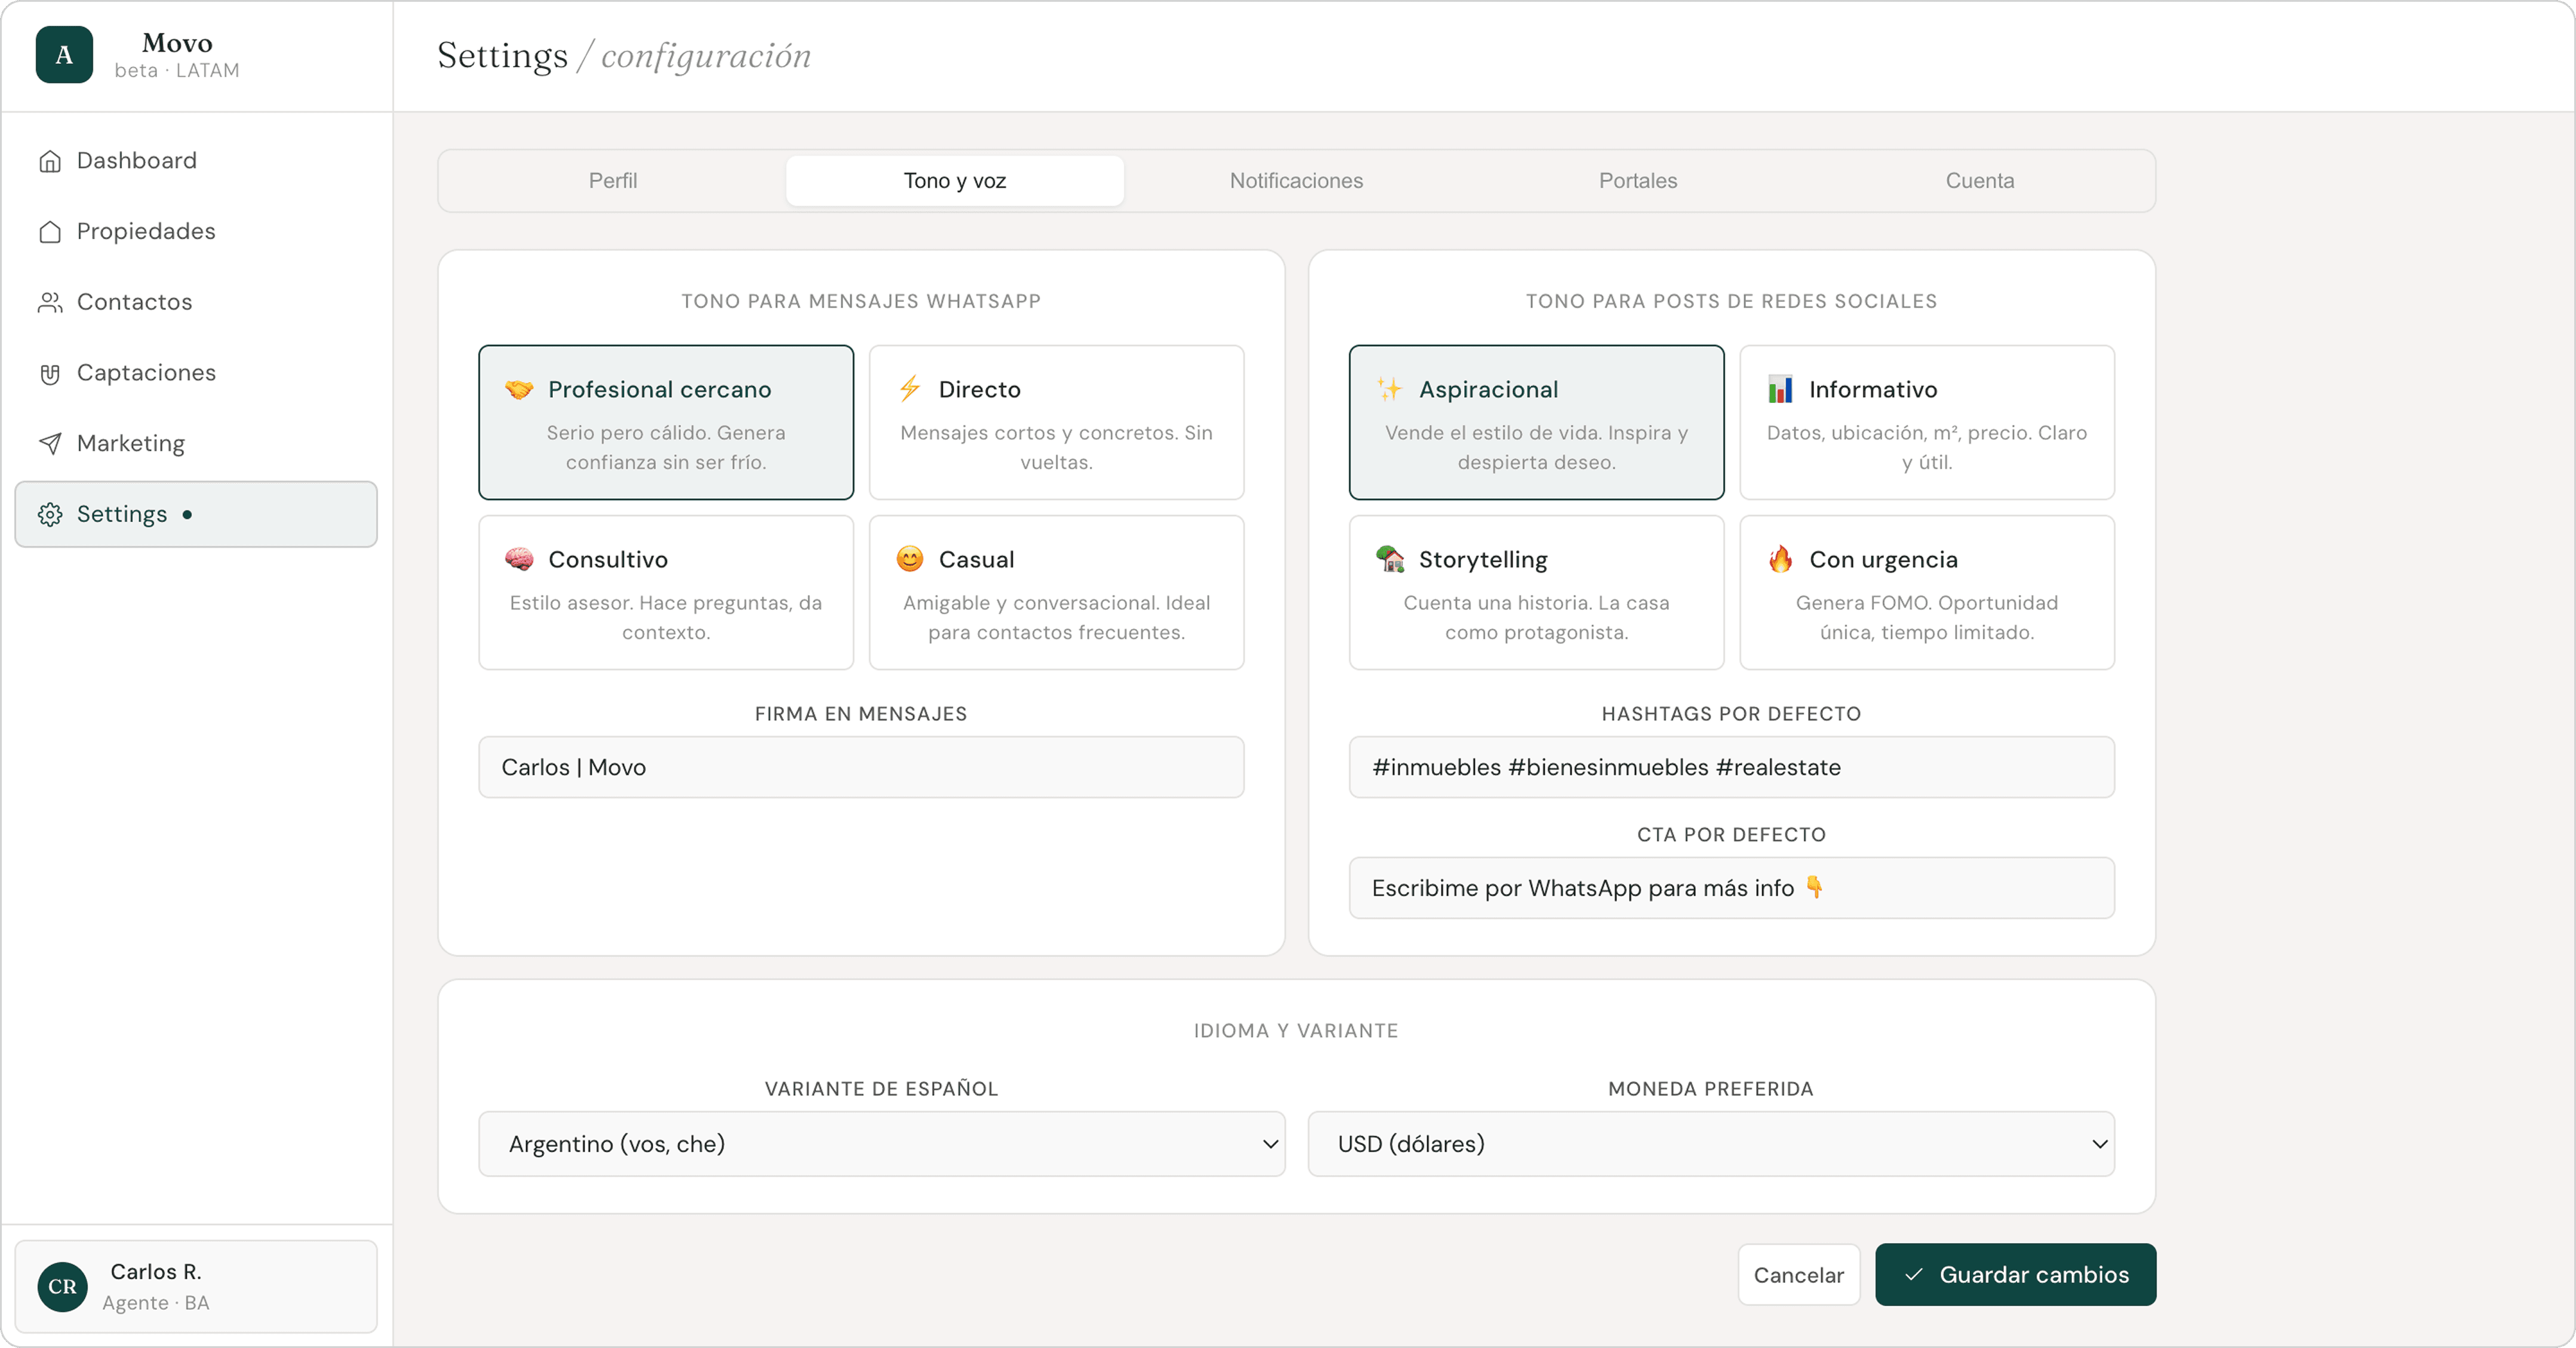Click the Marketing paper-plane icon
The width and height of the screenshot is (2576, 1348).
pyautogui.click(x=50, y=444)
